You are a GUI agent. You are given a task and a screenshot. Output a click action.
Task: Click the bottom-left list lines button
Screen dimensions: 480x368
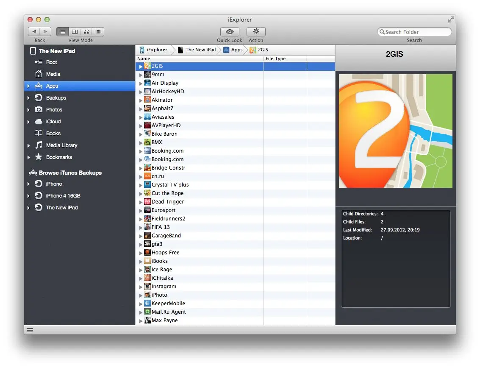click(30, 330)
